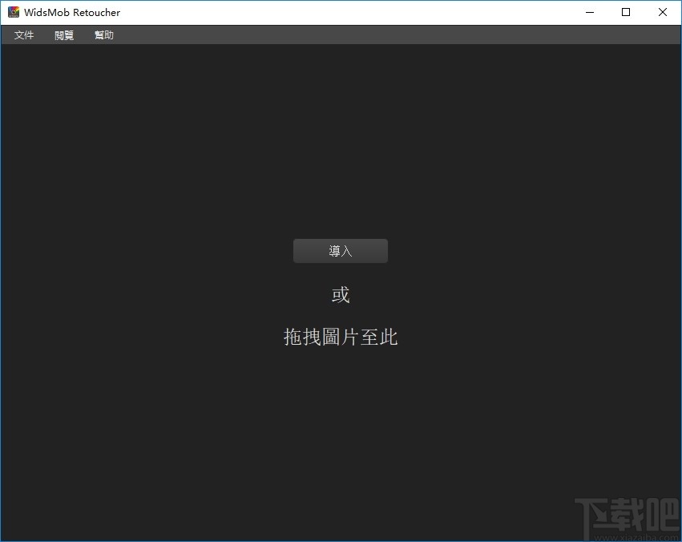Click the 導入 import button

[340, 250]
